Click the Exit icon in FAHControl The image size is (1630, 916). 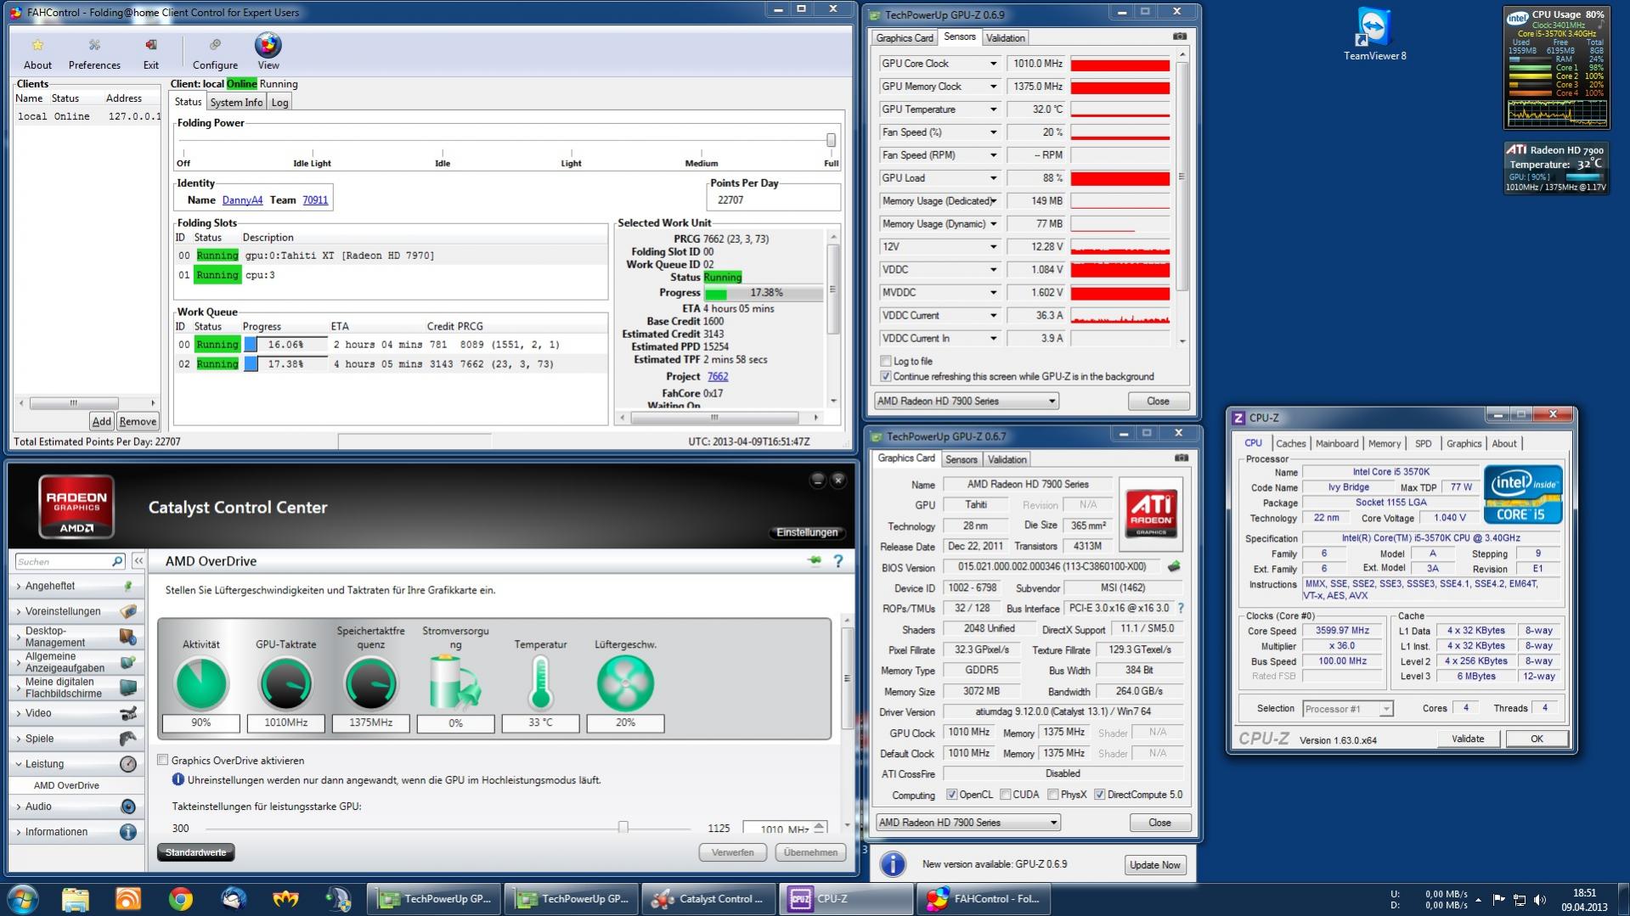coord(150,53)
